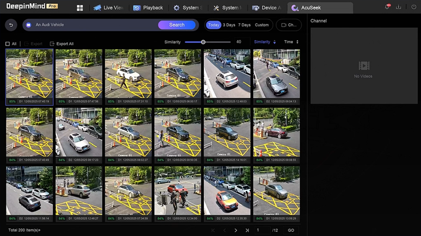Jump to the last results page
Image resolution: width=421 pixels, height=236 pixels.
tap(247, 230)
